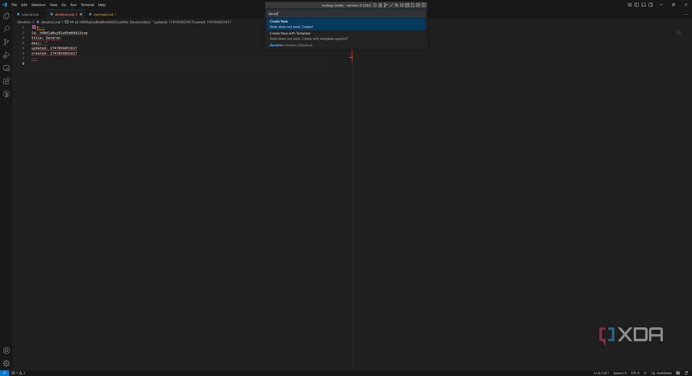
Task: Open the Search view in activity bar
Action: pyautogui.click(x=6, y=29)
